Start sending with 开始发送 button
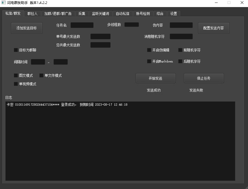Image resolution: width=248 pixels, height=189 pixels. point(156,78)
